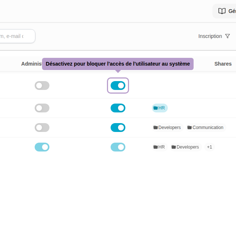Enable admin toggle for the user without shares
The image size is (236, 230).
[x=42, y=86]
